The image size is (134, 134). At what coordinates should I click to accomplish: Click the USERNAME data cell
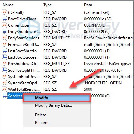(94, 25)
